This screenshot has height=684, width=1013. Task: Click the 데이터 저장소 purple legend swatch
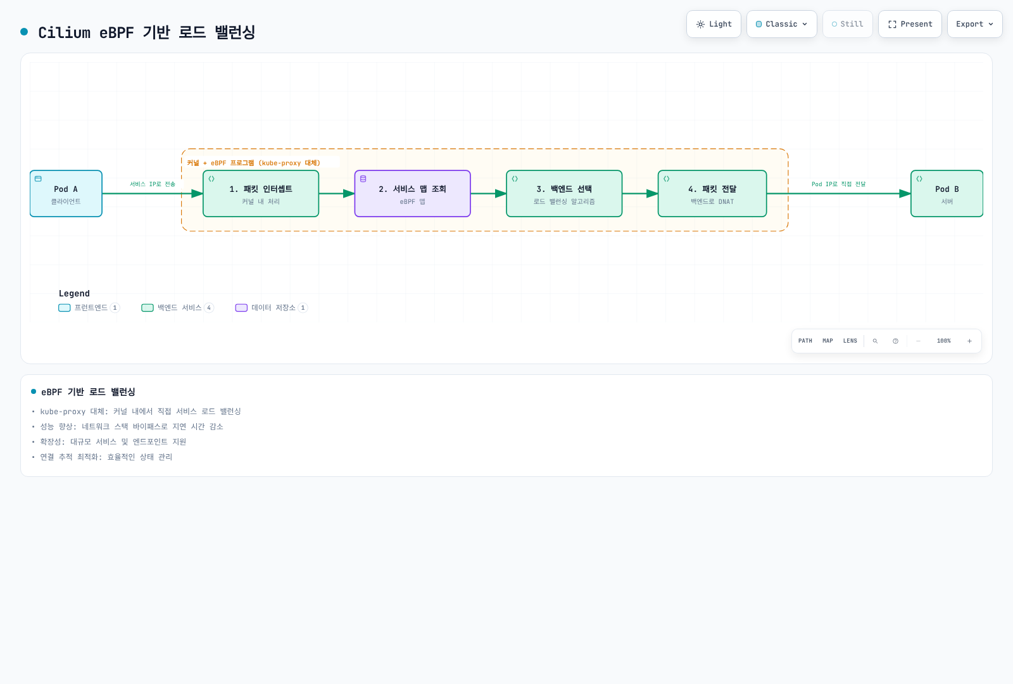tap(241, 308)
